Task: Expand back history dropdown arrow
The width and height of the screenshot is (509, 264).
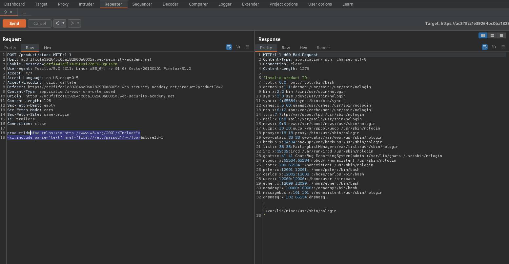Action: (63, 23)
